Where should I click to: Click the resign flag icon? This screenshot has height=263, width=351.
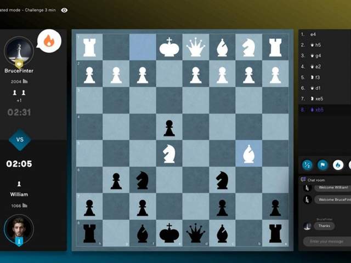click(x=322, y=164)
